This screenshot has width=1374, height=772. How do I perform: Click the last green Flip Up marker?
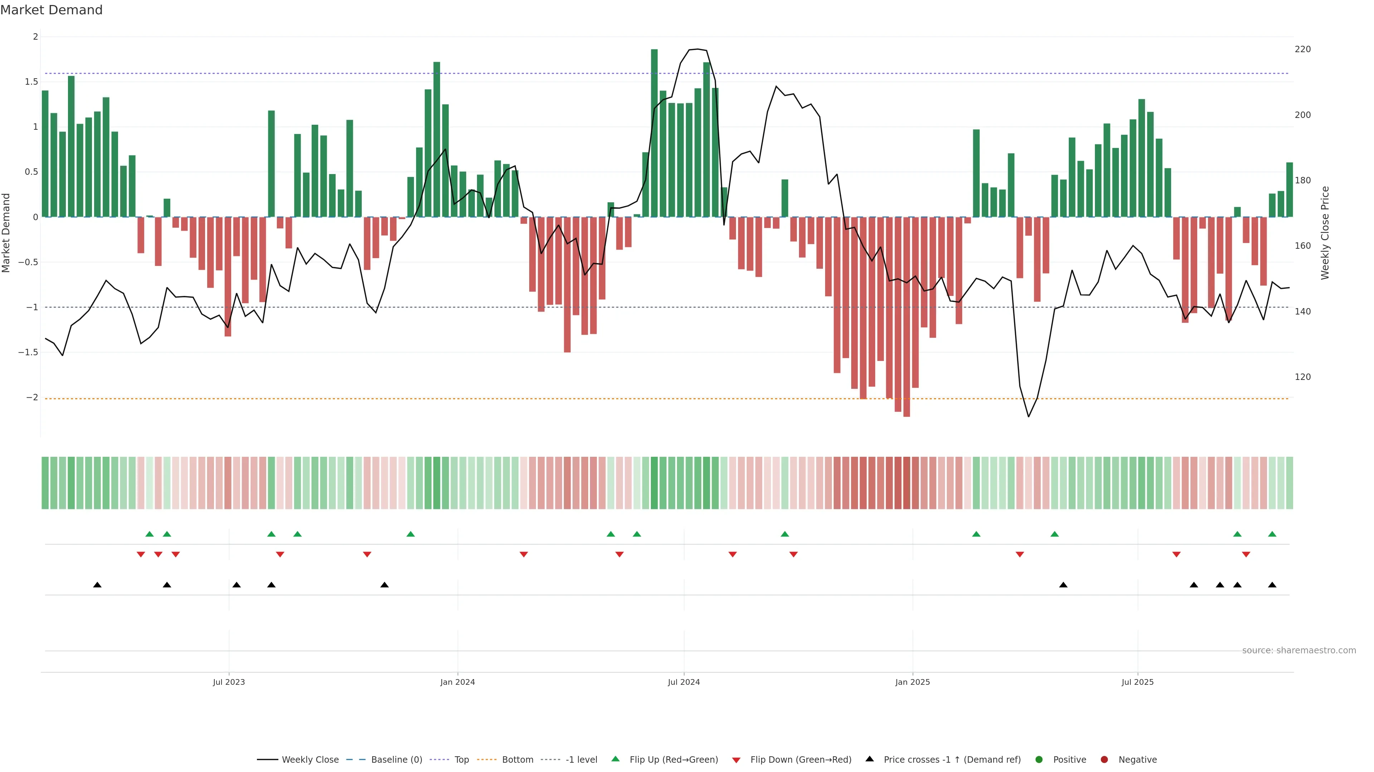tap(1272, 534)
